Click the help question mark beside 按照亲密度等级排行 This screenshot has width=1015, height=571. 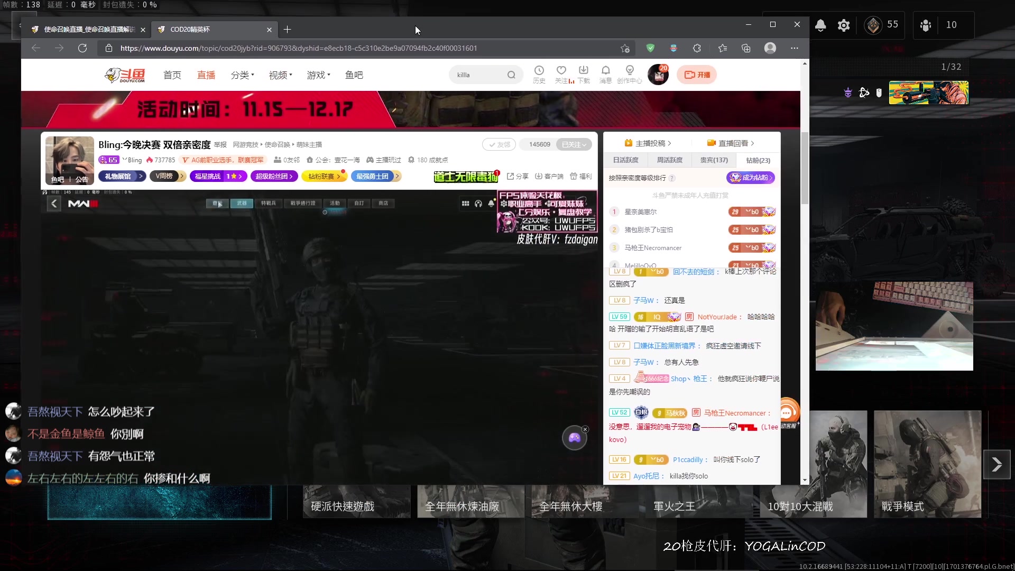(x=672, y=178)
